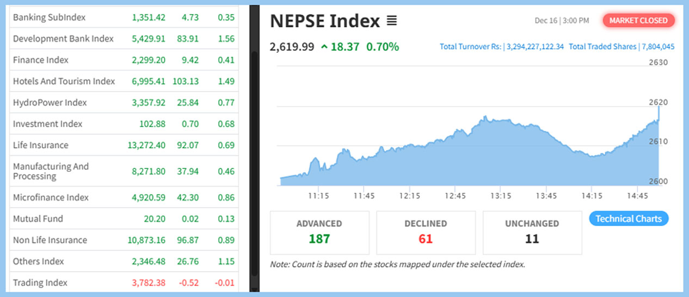Click the chart at 13:15 time marker
The image size is (689, 297).
[501, 196]
